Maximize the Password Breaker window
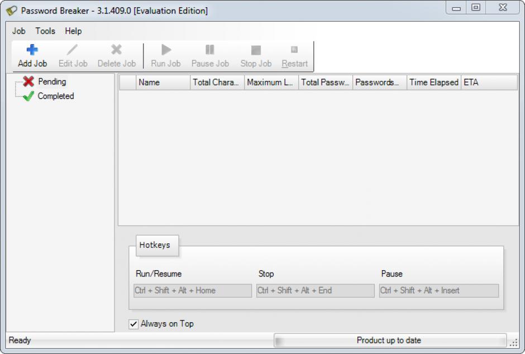Screen dimensions: 525x354 pos(476,8)
